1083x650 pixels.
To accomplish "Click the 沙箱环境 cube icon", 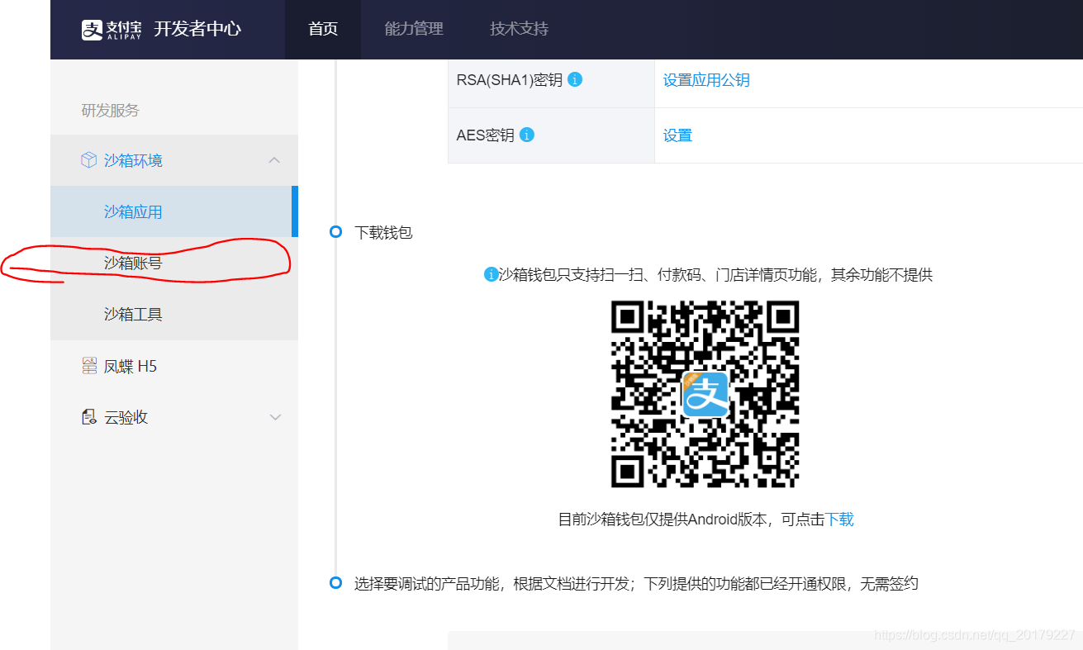I will coord(88,160).
